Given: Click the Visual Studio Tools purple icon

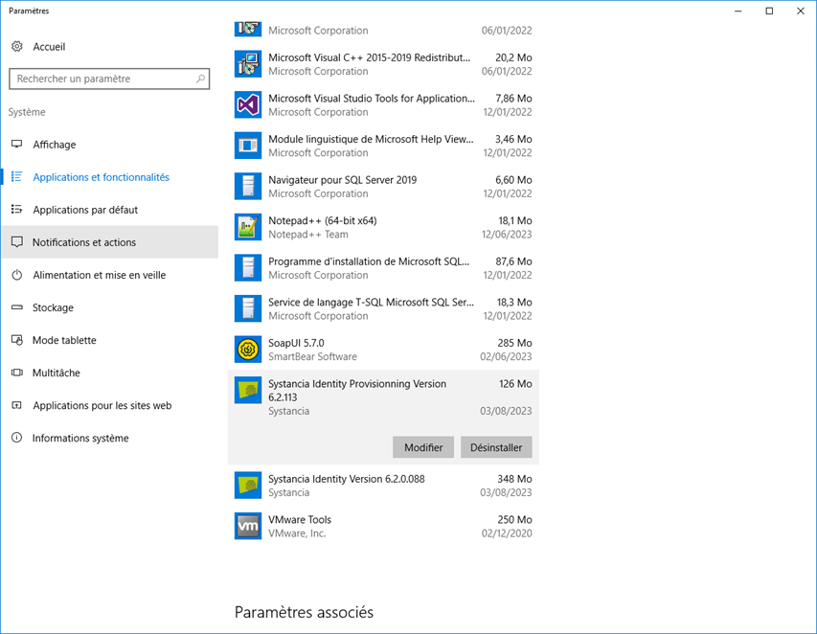Looking at the screenshot, I should click(x=247, y=104).
